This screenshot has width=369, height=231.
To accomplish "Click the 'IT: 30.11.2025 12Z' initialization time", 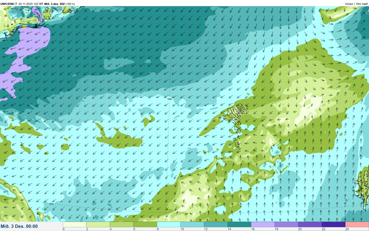I will pyautogui.click(x=26, y=4).
